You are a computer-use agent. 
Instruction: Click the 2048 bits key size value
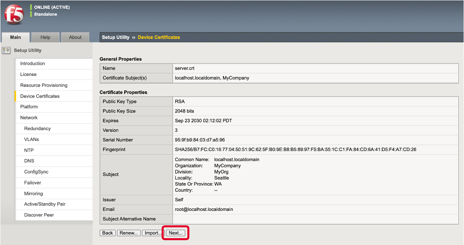point(185,111)
